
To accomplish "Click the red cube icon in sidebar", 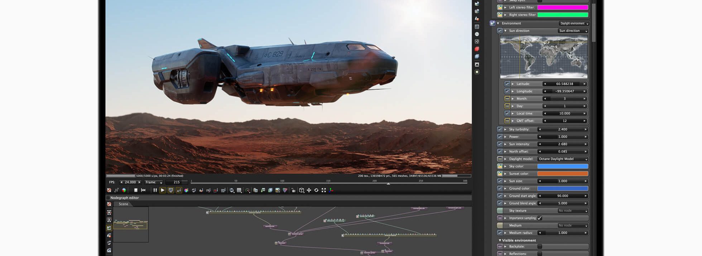I will pos(477,49).
